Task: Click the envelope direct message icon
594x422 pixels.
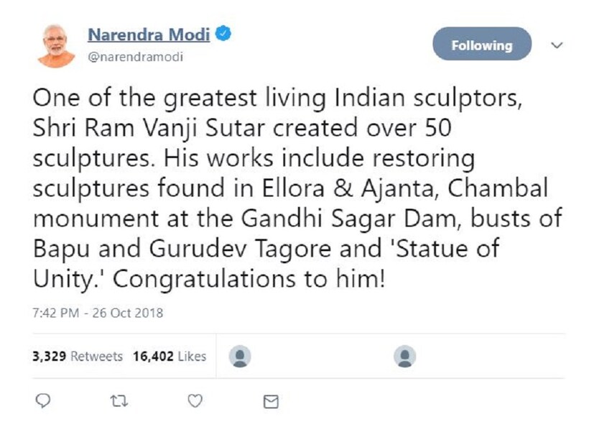Action: [271, 401]
